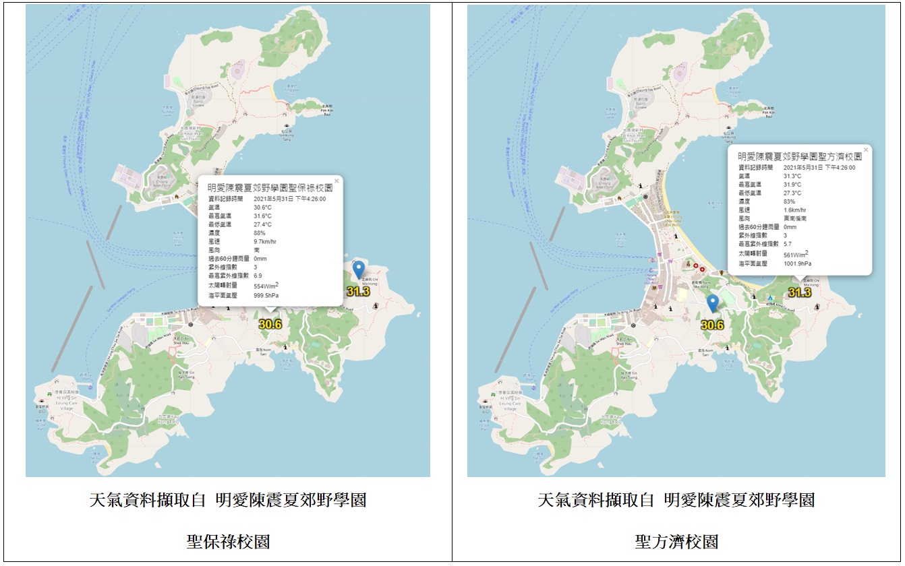Close the 聖方濟校園 weather popup
The width and height of the screenshot is (905, 566).
point(866,150)
